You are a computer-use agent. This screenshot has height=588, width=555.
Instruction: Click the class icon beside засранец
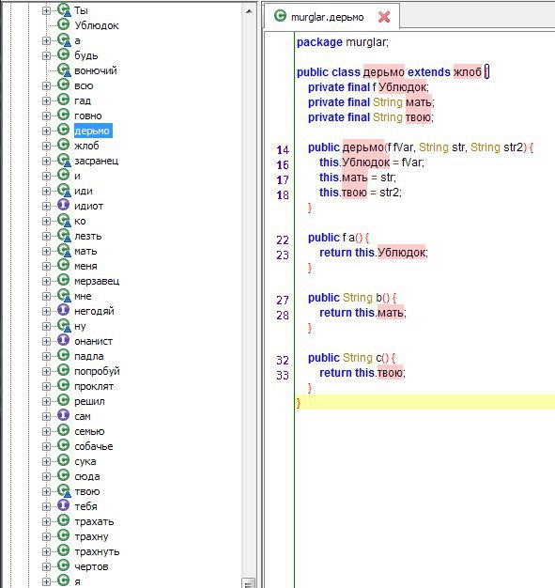tap(64, 160)
